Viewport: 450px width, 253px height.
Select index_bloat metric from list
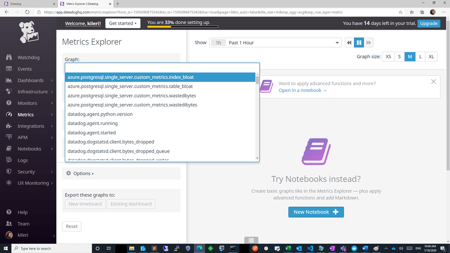click(160, 77)
